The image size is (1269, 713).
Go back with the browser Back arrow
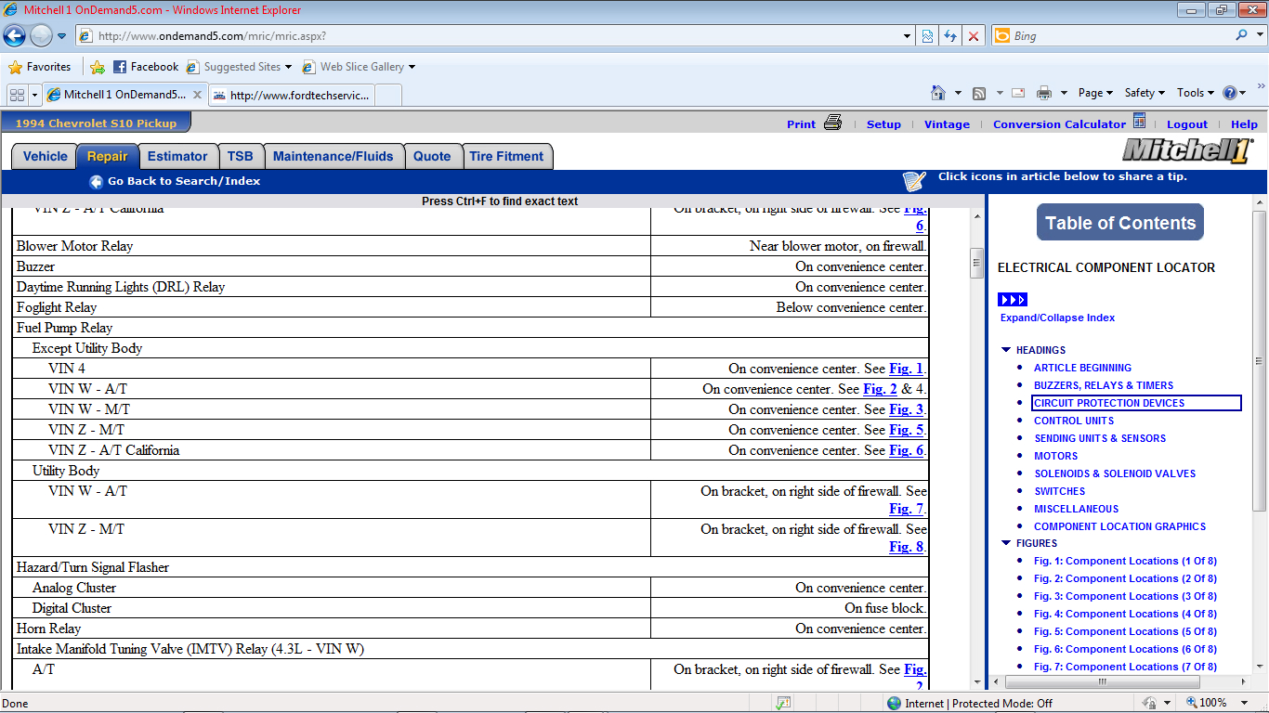click(14, 36)
